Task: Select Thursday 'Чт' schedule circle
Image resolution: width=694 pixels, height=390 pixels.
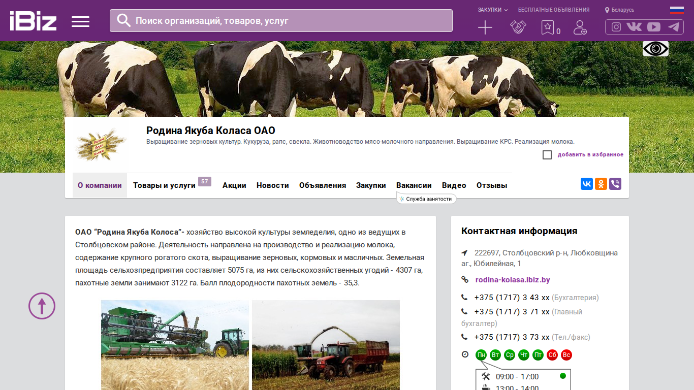Action: point(524,355)
